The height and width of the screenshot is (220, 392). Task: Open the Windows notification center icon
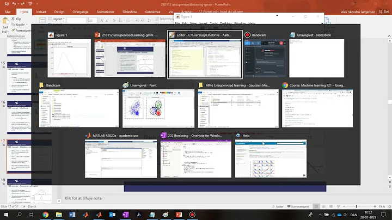pyautogui.click(x=383, y=215)
